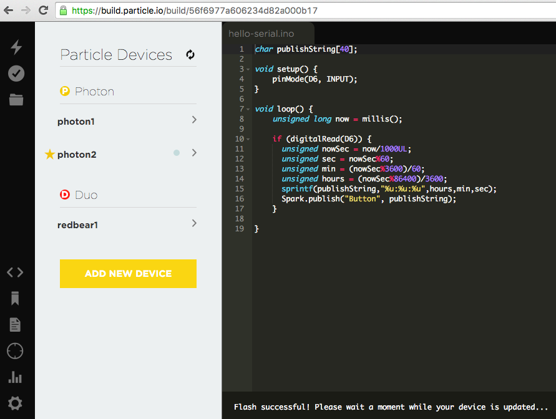Click the browser reload button

(43, 11)
